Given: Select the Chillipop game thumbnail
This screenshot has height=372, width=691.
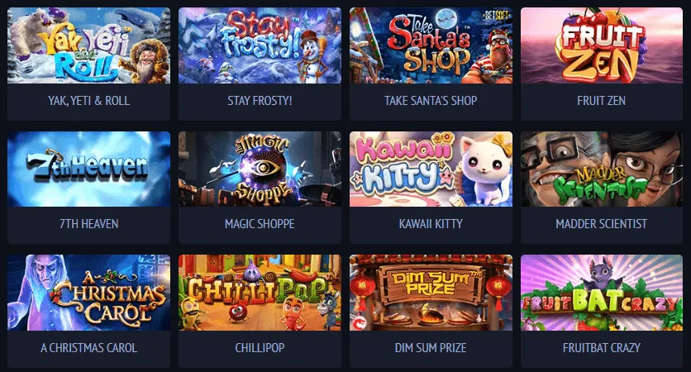Looking at the screenshot, I should tap(260, 293).
